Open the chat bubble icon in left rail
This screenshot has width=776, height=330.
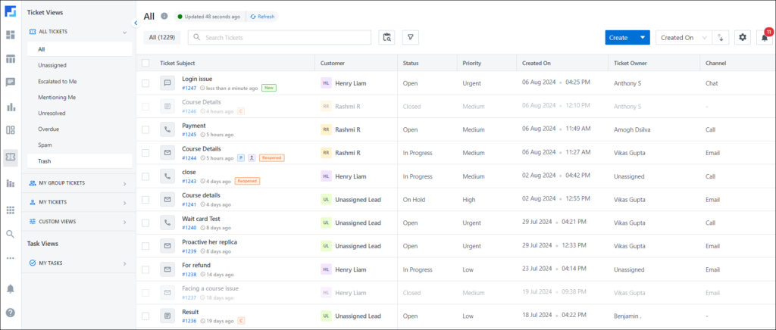point(11,82)
